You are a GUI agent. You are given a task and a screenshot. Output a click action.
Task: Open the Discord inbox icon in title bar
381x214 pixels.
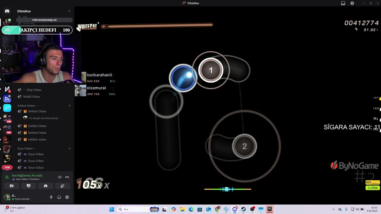click(x=343, y=3)
